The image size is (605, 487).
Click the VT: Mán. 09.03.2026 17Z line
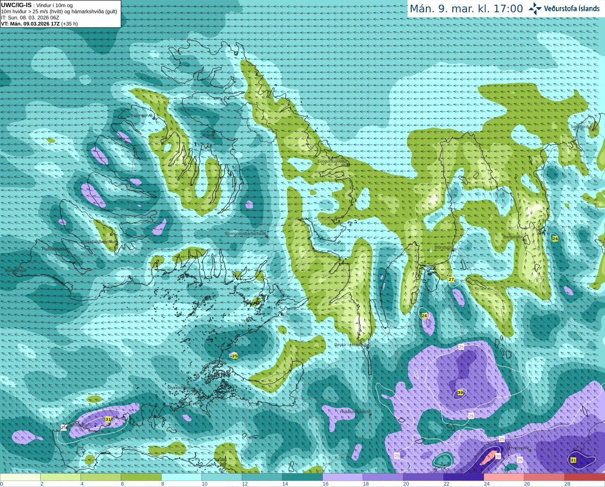39,24
